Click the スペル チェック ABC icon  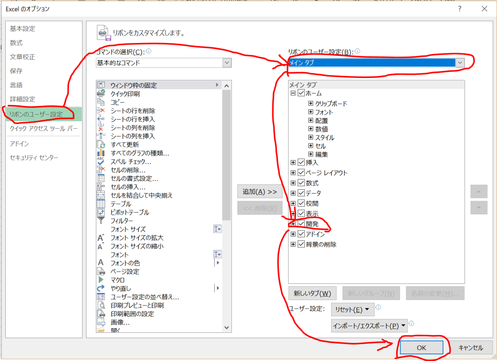point(101,161)
